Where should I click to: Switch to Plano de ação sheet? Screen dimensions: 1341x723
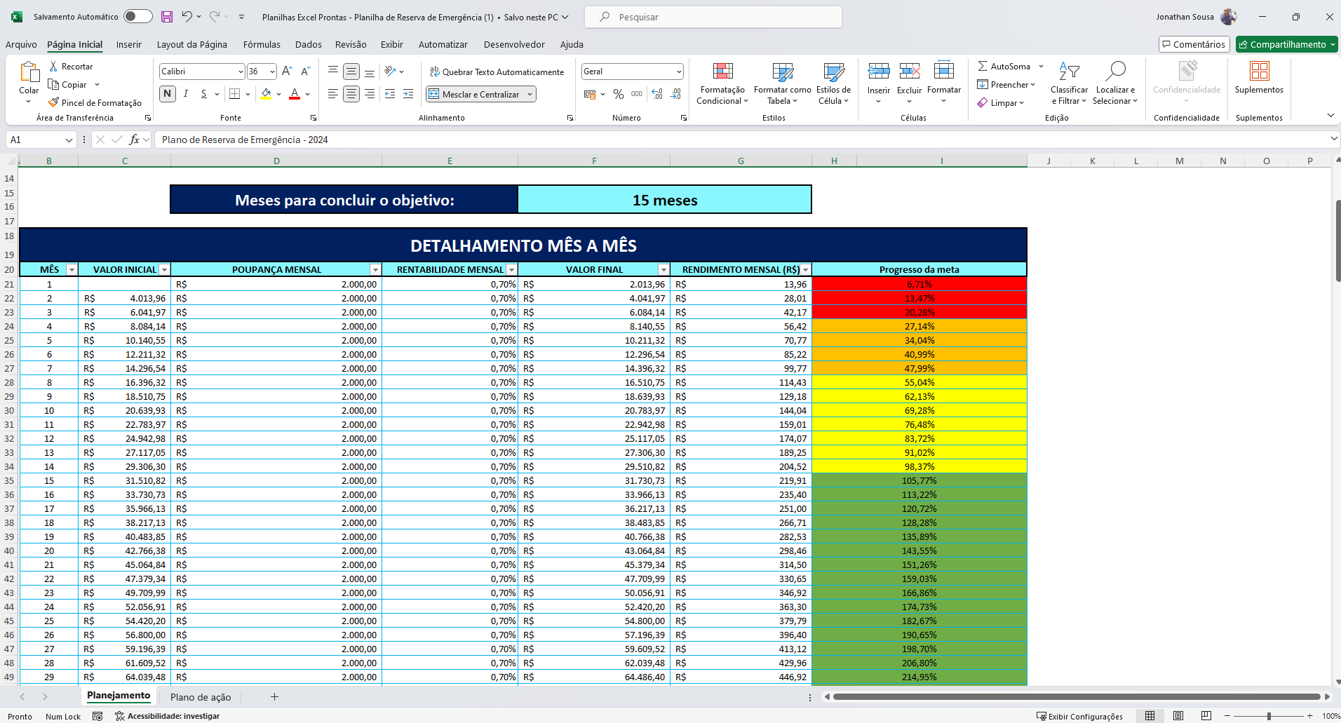[x=201, y=697]
